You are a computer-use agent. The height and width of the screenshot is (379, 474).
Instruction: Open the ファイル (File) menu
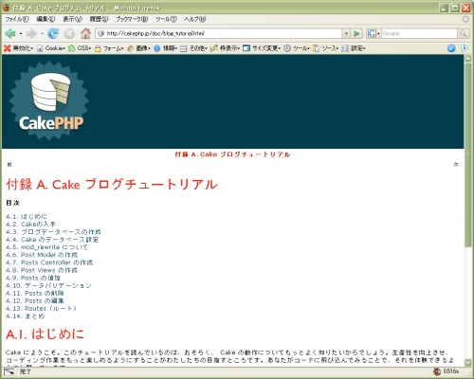pos(17,19)
